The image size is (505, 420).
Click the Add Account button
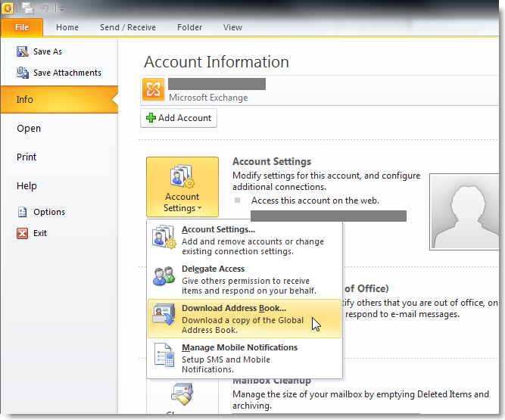(x=179, y=118)
